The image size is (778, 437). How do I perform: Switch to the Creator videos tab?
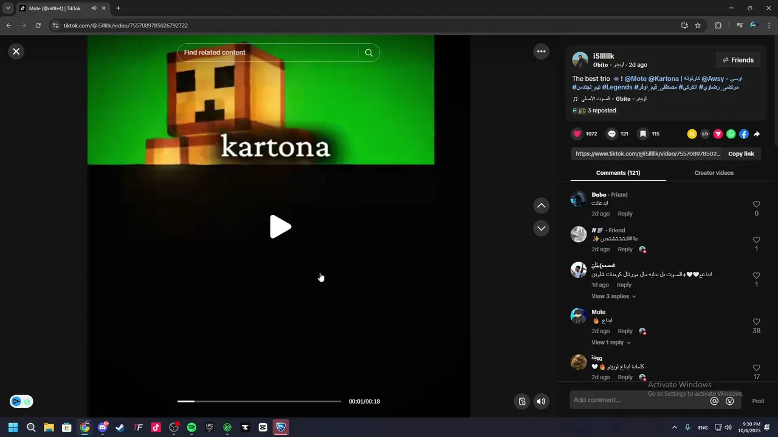tap(714, 173)
